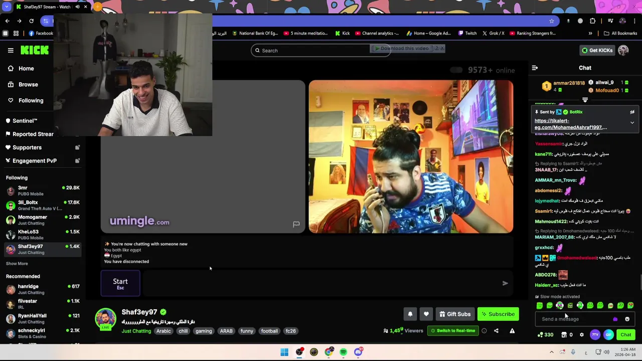Toggle the follow heart button
The width and height of the screenshot is (642, 361).
point(426,314)
